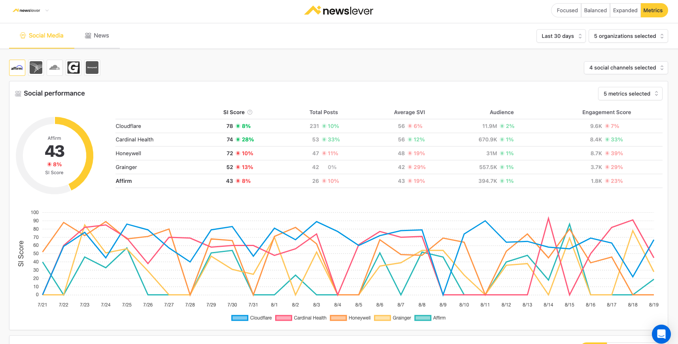Image resolution: width=678 pixels, height=344 pixels.
Task: Click the SI Score info help icon
Action: pyautogui.click(x=250, y=113)
